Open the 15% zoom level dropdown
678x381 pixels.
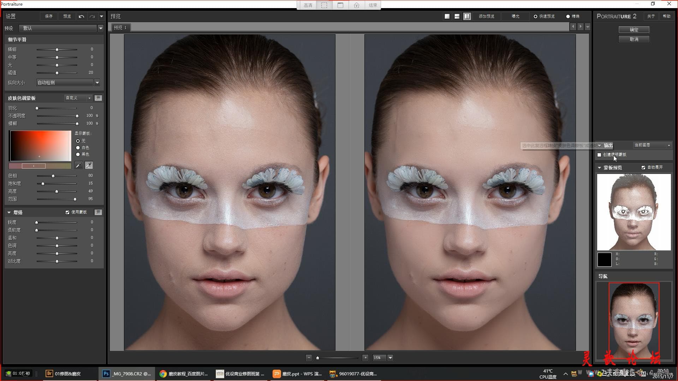click(390, 358)
